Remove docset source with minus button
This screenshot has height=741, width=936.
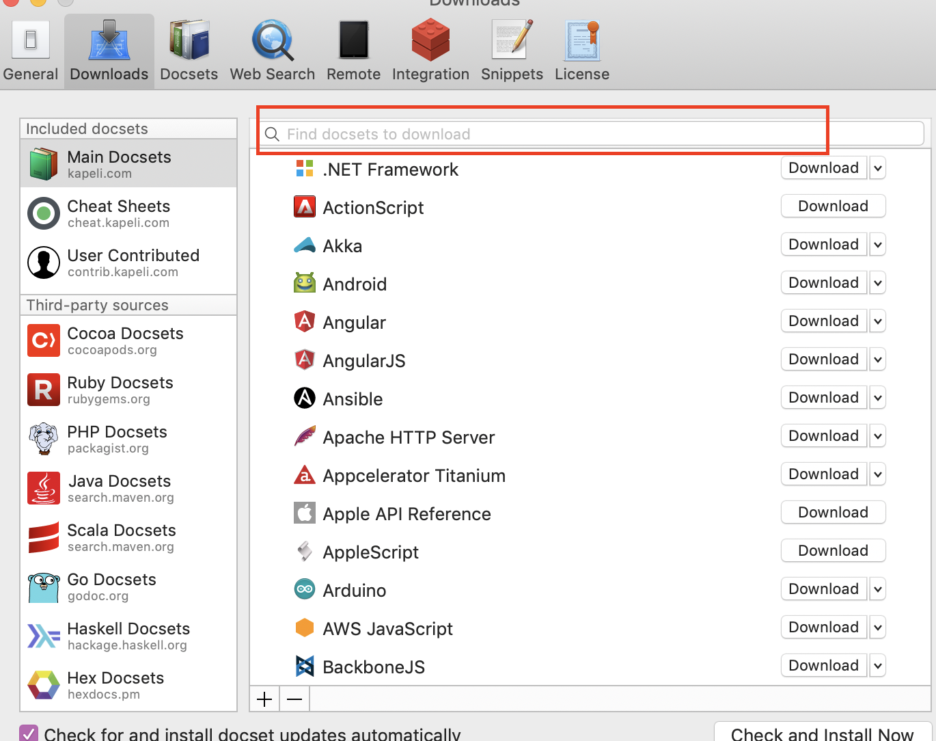294,699
